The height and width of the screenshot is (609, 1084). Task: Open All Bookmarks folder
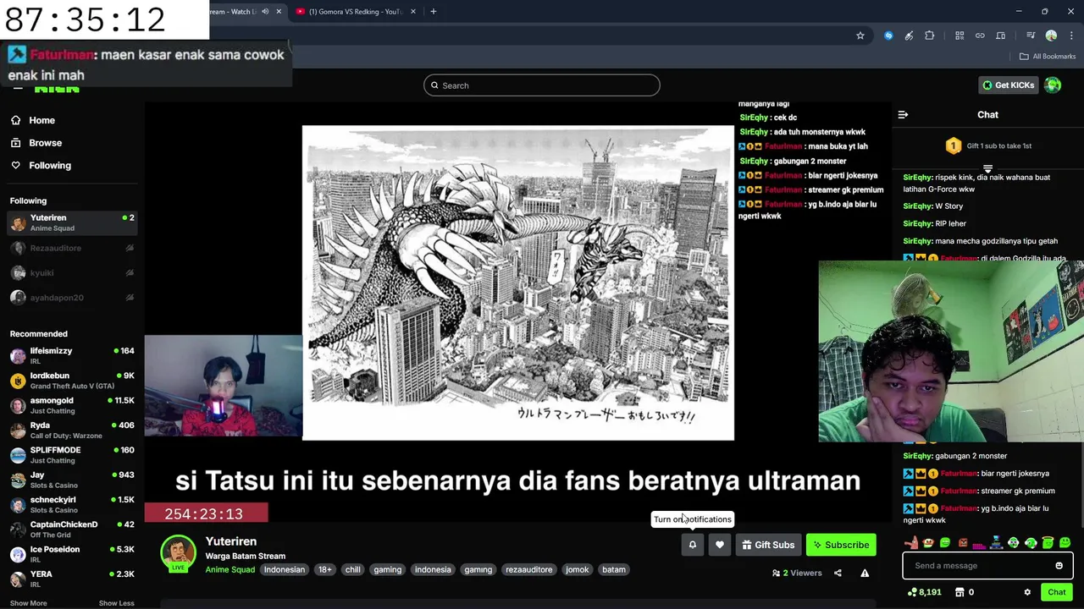click(x=1048, y=56)
